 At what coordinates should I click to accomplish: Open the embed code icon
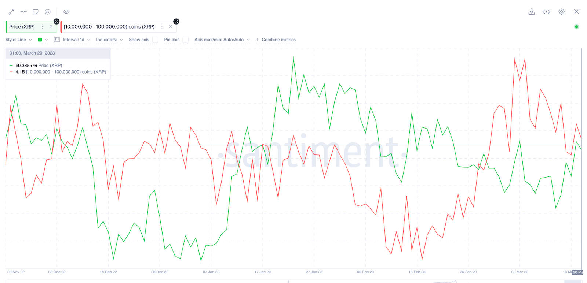pos(547,12)
